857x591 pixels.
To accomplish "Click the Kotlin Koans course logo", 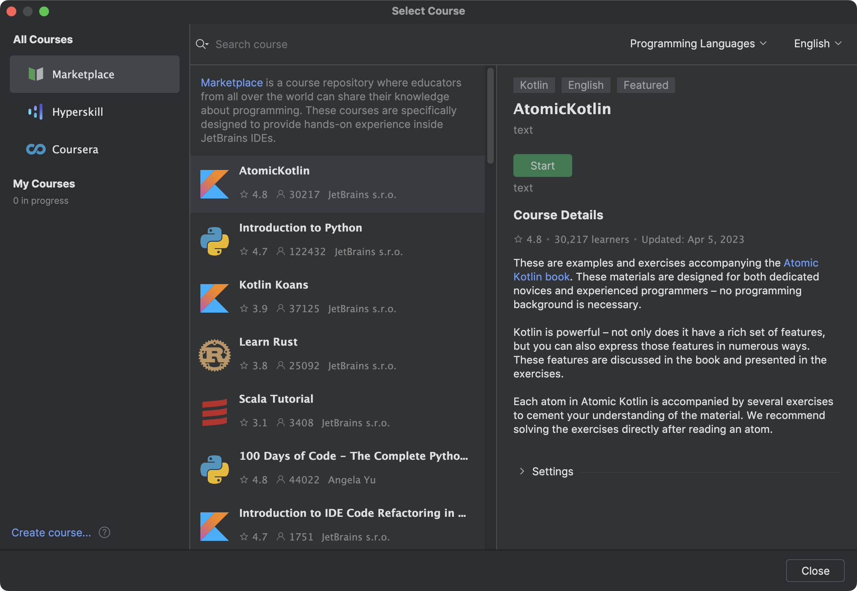I will click(x=214, y=298).
